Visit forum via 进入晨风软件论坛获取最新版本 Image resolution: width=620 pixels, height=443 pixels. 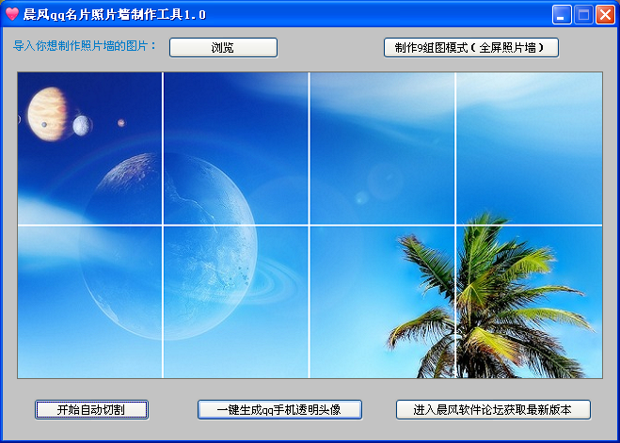(x=493, y=409)
